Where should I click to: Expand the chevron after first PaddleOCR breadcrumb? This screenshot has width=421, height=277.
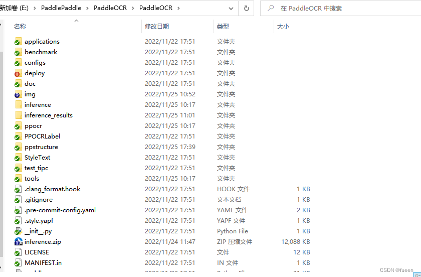pyautogui.click(x=133, y=9)
